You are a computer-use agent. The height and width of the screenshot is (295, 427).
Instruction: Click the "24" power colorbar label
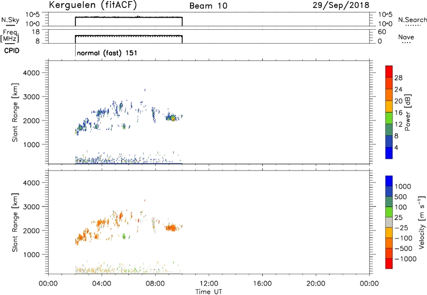[x=398, y=89]
